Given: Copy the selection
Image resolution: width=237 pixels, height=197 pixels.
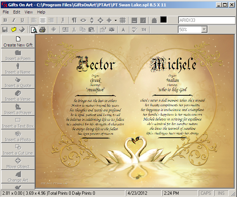Looking at the screenshot, I should click(82, 30).
